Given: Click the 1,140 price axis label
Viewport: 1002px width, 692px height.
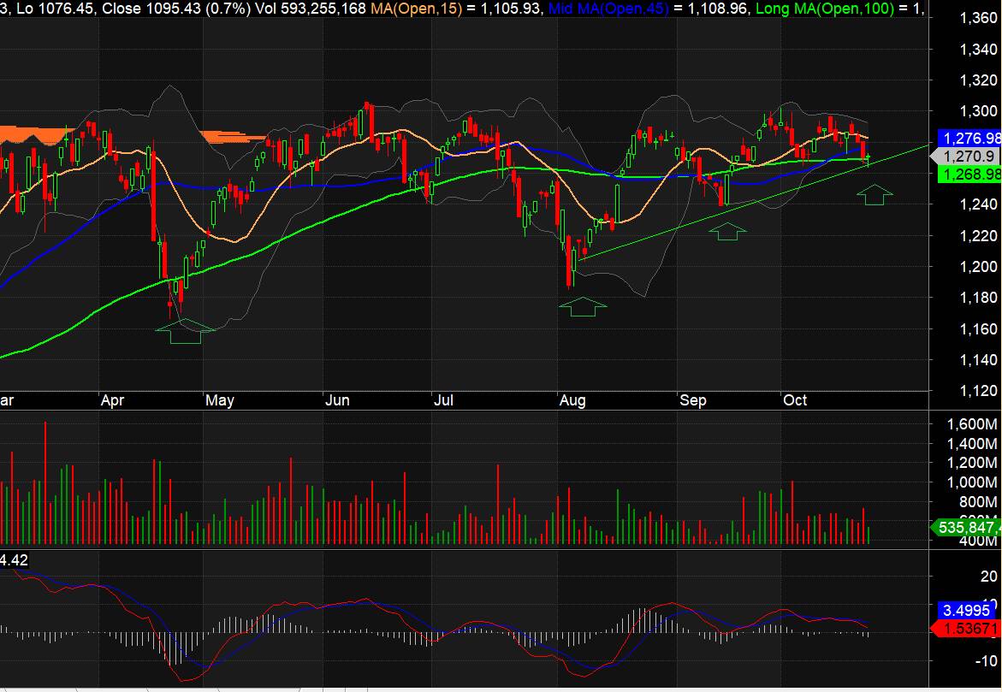Looking at the screenshot, I should pyautogui.click(x=978, y=360).
